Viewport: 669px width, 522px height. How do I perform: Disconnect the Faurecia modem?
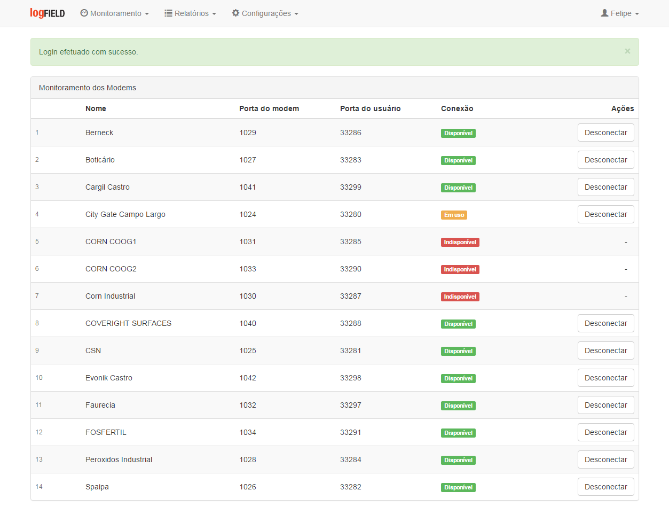pos(606,405)
